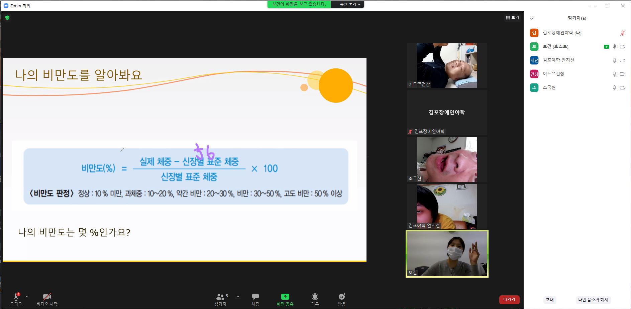This screenshot has width=631, height=309.
Task: Select 조국현 video thumbnail
Action: coord(447,160)
